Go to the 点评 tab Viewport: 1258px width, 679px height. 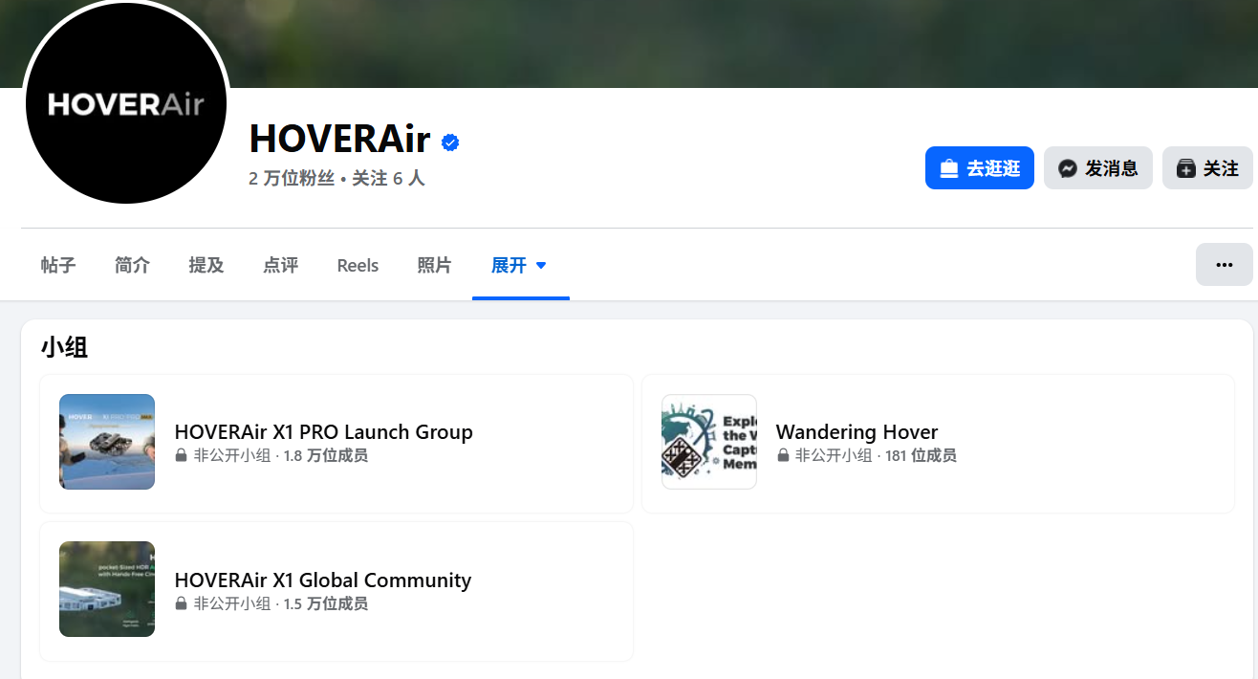pos(280,266)
